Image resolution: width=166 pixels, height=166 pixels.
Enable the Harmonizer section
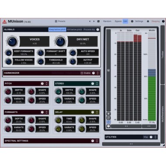(x=86, y=73)
